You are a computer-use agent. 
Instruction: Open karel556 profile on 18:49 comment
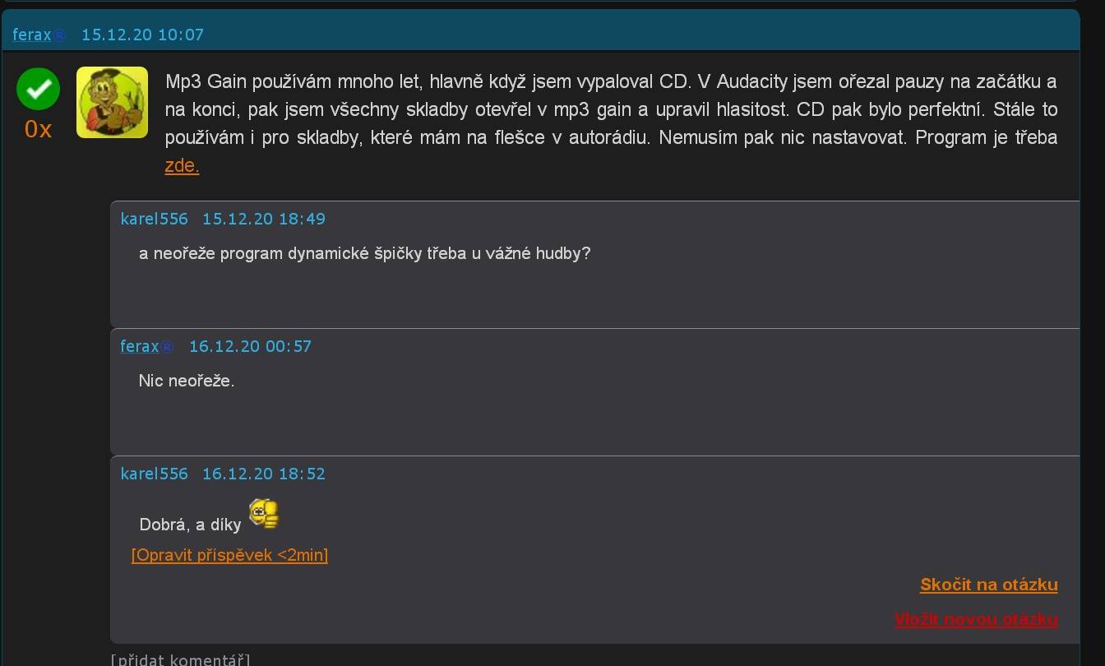[154, 219]
